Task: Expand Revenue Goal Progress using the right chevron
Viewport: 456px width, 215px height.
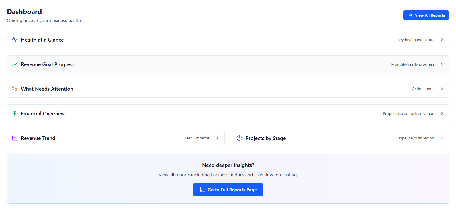Action: click(x=442, y=64)
